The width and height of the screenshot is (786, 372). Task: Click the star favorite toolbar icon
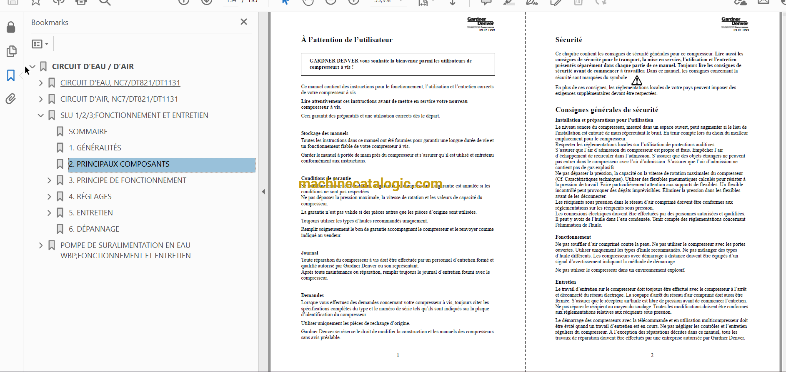tap(36, 2)
